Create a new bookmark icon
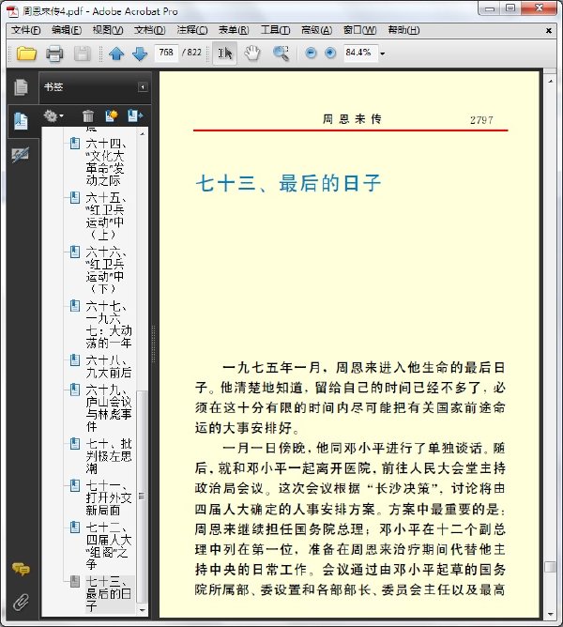563x627 pixels. 111,116
